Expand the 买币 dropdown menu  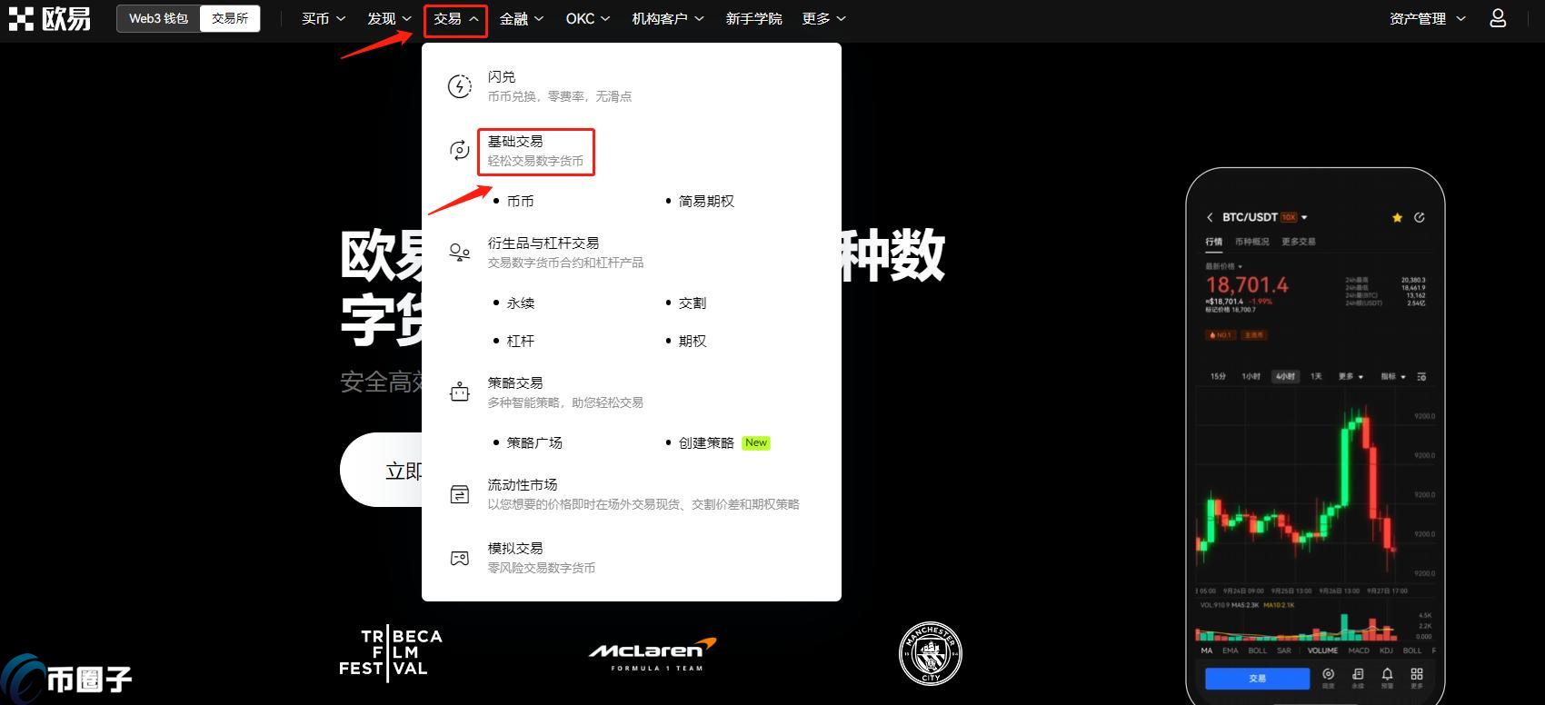(324, 18)
